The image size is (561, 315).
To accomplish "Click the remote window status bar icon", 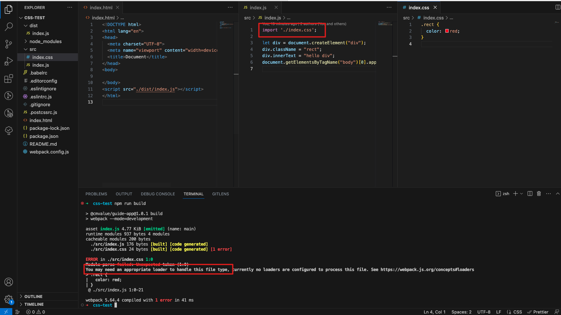I will 6,312.
